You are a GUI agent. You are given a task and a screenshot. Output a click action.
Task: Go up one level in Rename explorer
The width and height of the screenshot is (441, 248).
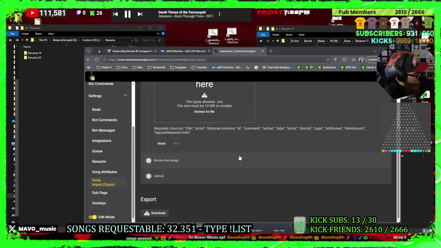coord(27,40)
